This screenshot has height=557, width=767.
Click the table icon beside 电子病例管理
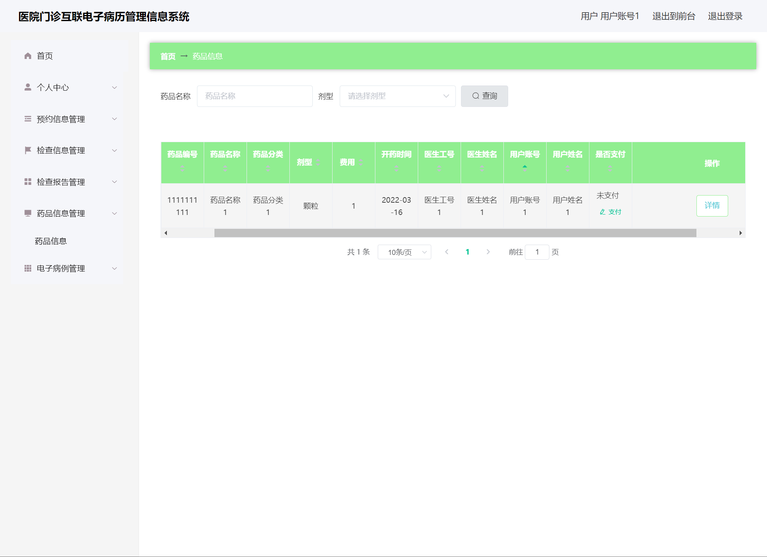(x=28, y=268)
